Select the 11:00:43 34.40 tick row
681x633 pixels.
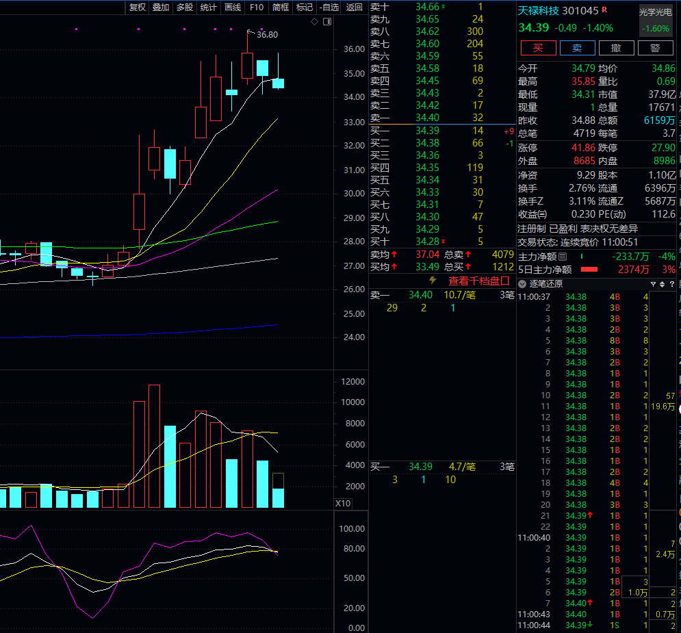(x=583, y=615)
